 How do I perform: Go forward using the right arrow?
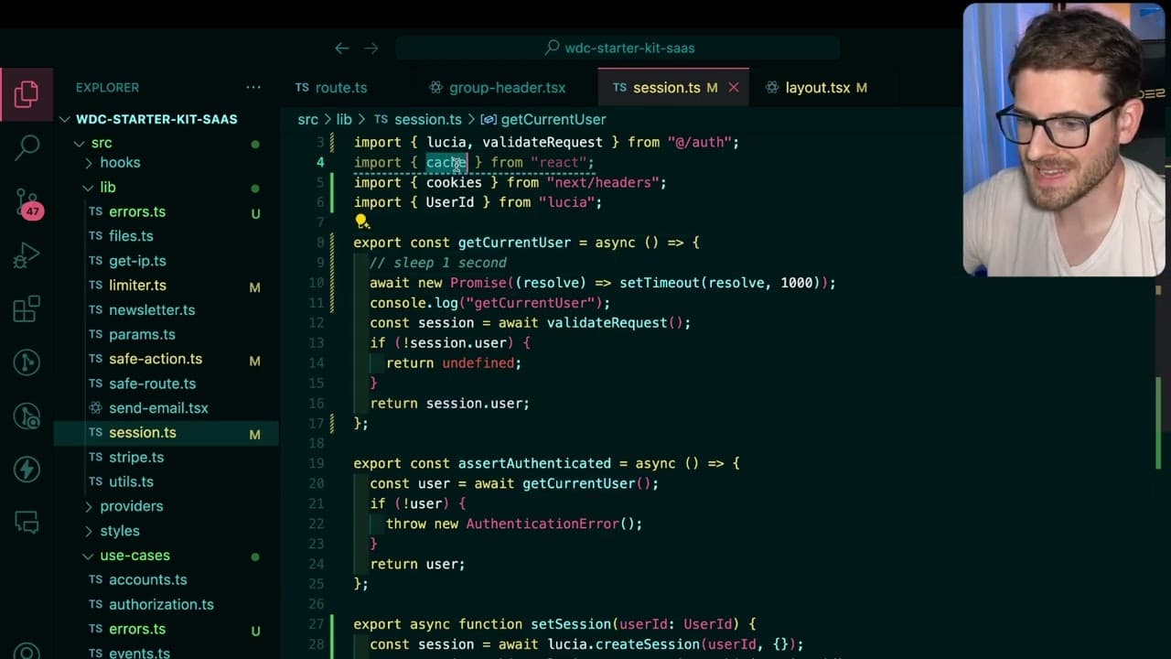371,48
